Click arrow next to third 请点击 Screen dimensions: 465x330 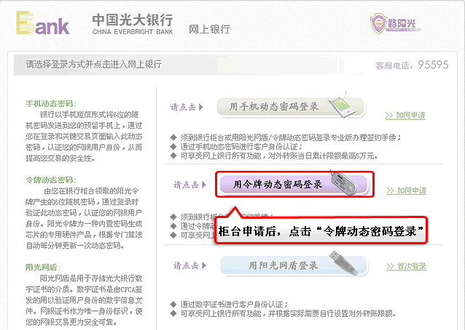(x=204, y=265)
